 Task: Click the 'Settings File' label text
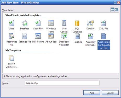(x=25, y=42)
